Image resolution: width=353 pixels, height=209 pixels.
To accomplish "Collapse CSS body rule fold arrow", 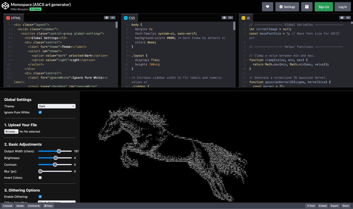I will click(130, 25).
